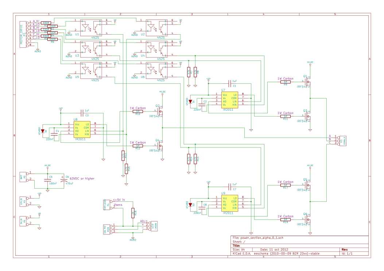Click the U7 IR2011 driver chip
384x271 pixels.
click(229, 100)
